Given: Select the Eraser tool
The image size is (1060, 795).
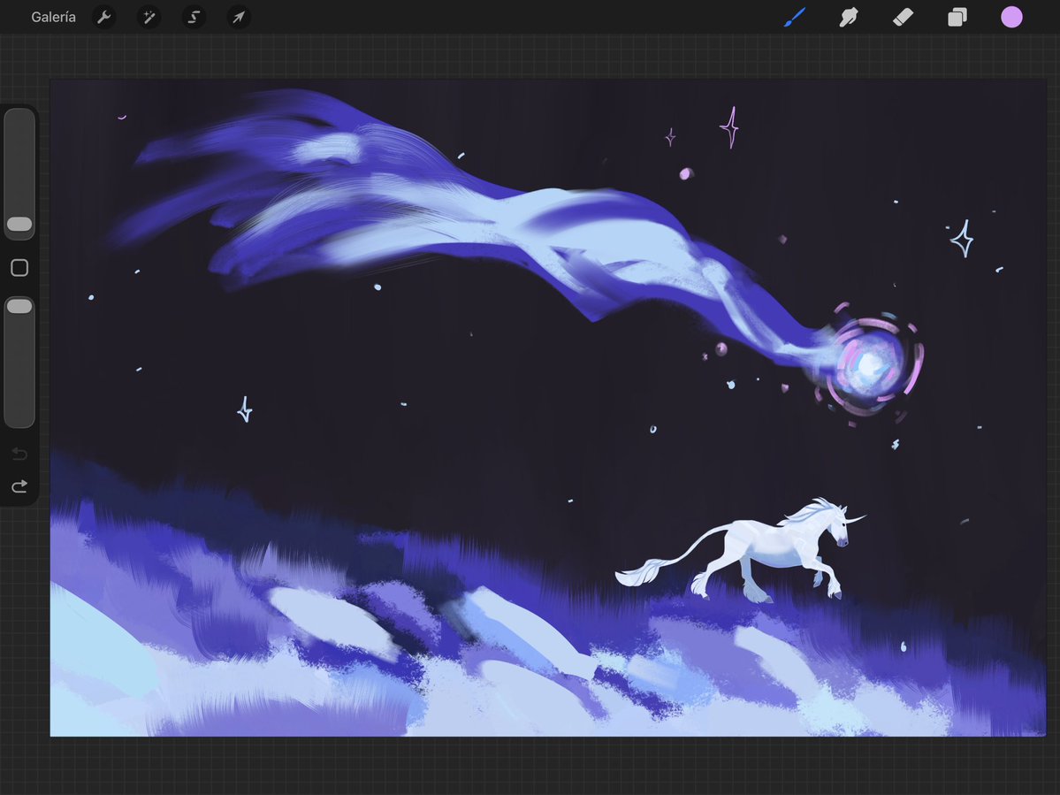Looking at the screenshot, I should (904, 17).
